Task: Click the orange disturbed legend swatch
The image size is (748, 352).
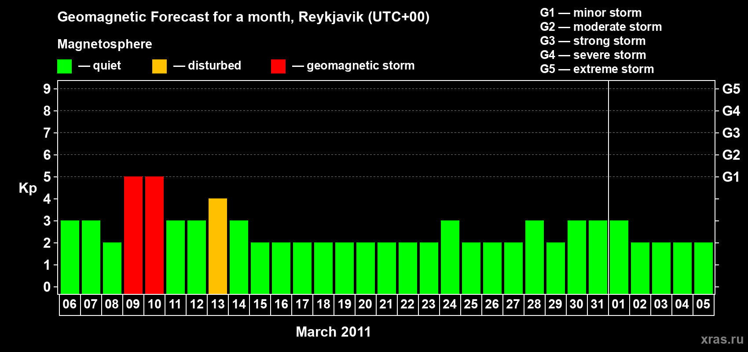Action: (x=159, y=66)
